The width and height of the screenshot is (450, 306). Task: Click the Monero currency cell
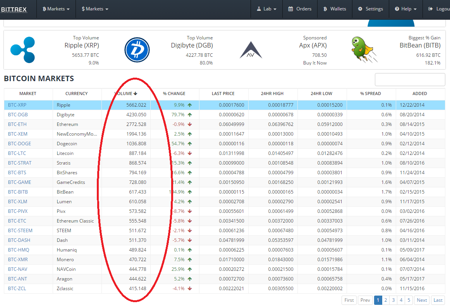click(x=77, y=260)
